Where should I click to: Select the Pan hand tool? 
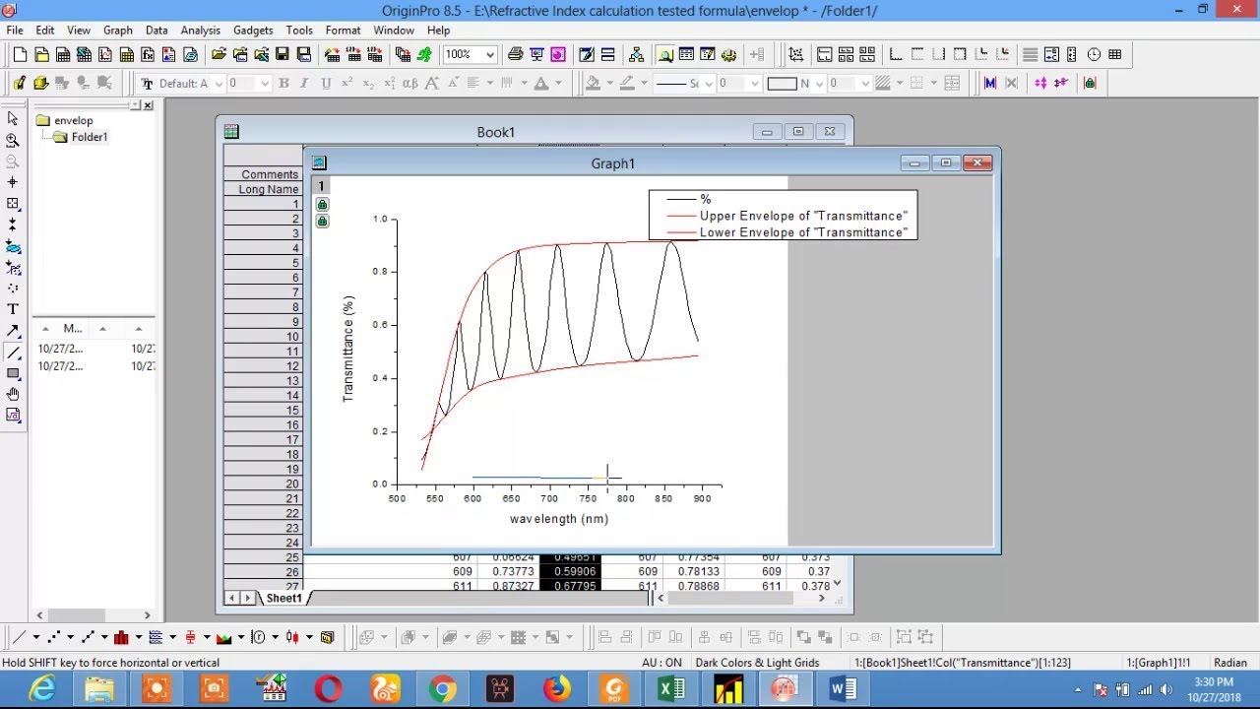[x=13, y=394]
